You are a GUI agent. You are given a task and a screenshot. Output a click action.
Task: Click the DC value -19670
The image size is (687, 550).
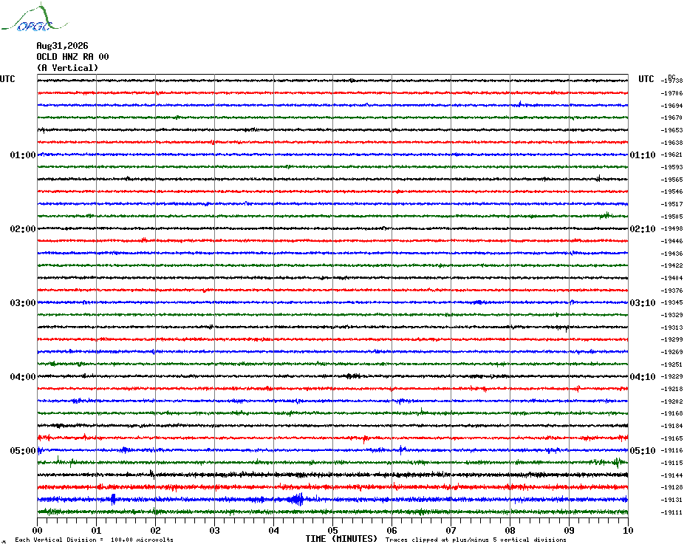[x=671, y=118]
